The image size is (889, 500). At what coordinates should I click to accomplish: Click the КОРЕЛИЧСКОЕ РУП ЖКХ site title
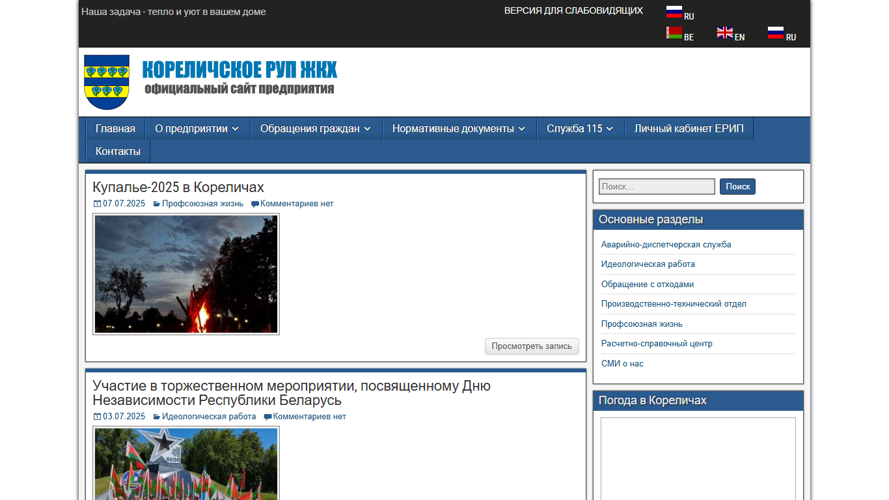tap(239, 70)
